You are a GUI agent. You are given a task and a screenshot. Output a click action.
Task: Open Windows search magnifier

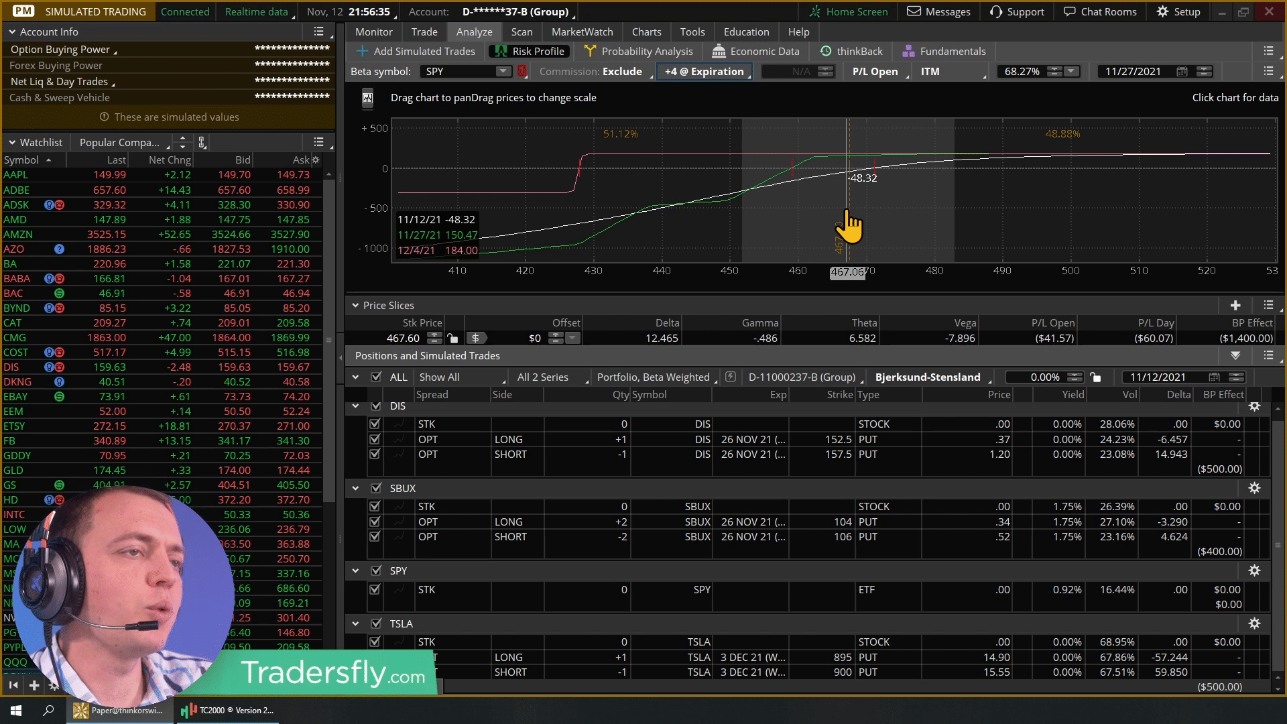(48, 710)
